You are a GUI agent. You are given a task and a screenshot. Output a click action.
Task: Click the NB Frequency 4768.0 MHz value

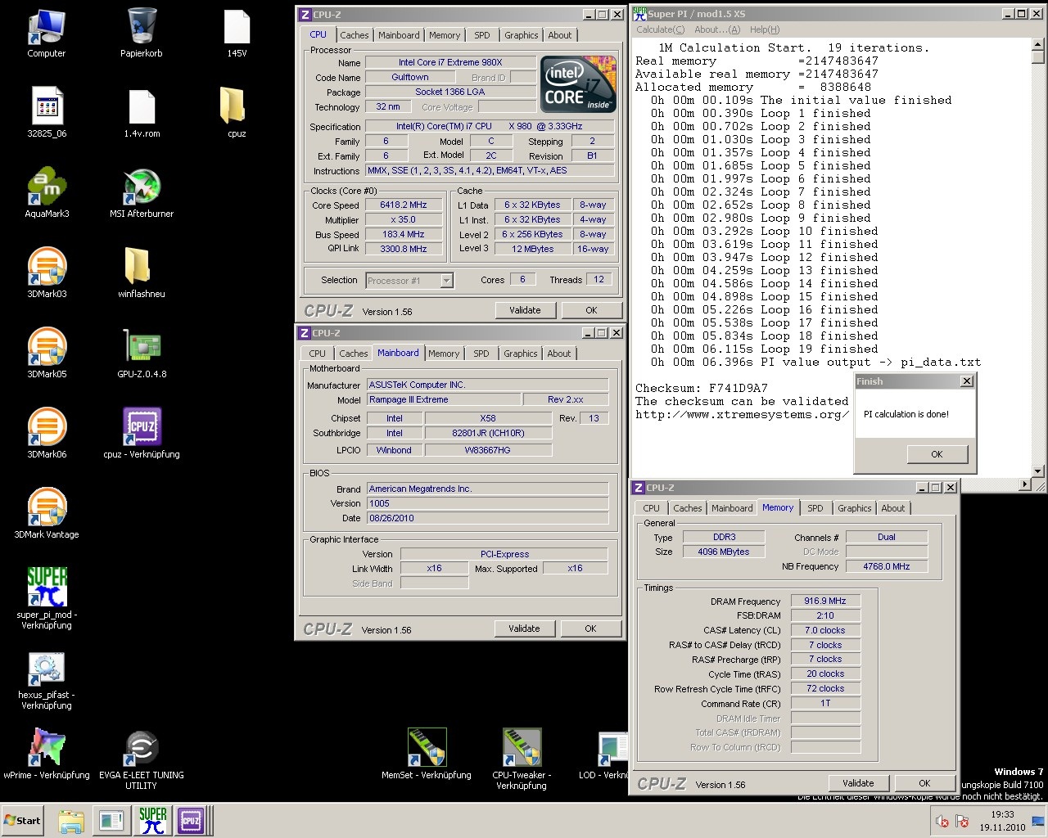pos(886,566)
